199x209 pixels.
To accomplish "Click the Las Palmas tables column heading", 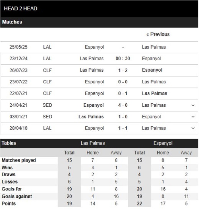I will (93, 143).
